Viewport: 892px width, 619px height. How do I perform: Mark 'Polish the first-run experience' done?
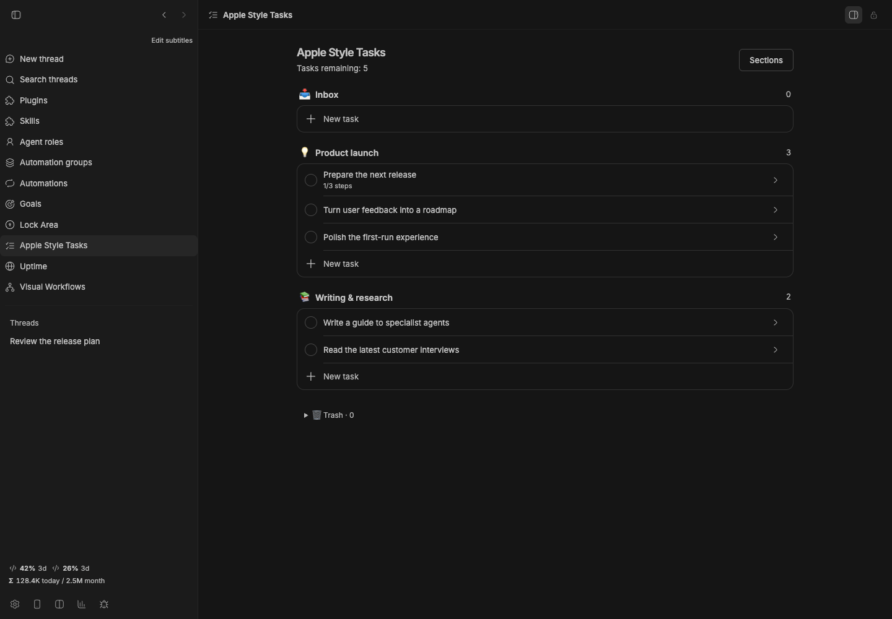click(311, 237)
